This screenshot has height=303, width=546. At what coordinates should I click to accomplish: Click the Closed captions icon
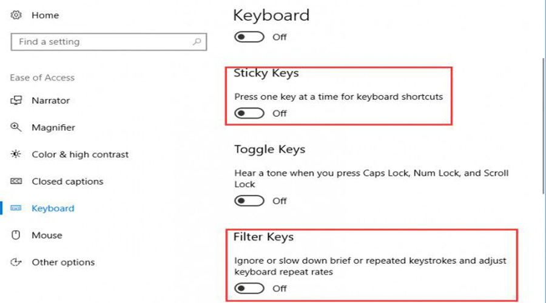(x=16, y=181)
